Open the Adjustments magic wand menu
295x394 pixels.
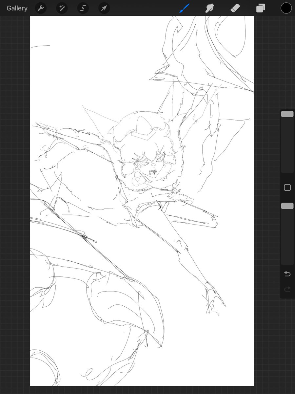click(x=62, y=8)
